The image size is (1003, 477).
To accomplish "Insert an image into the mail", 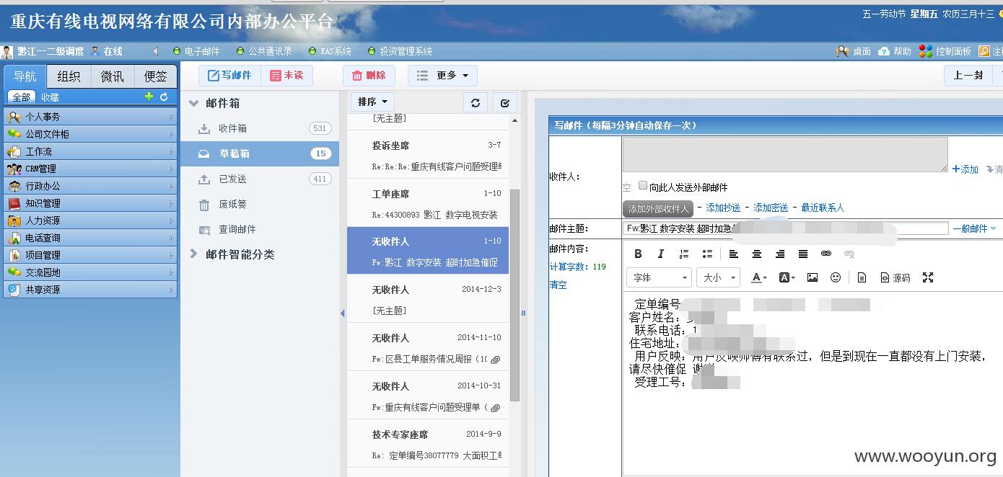I will click(x=813, y=277).
